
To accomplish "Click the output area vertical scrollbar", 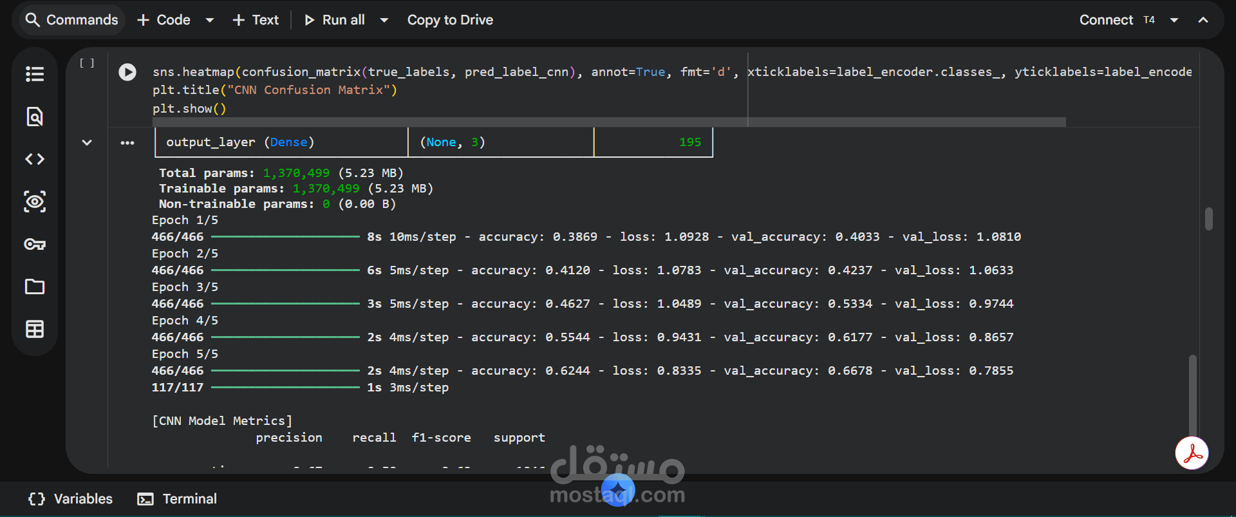I will pos(1193,396).
